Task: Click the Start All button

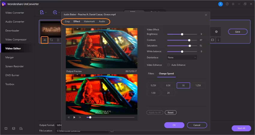Action: point(241,128)
